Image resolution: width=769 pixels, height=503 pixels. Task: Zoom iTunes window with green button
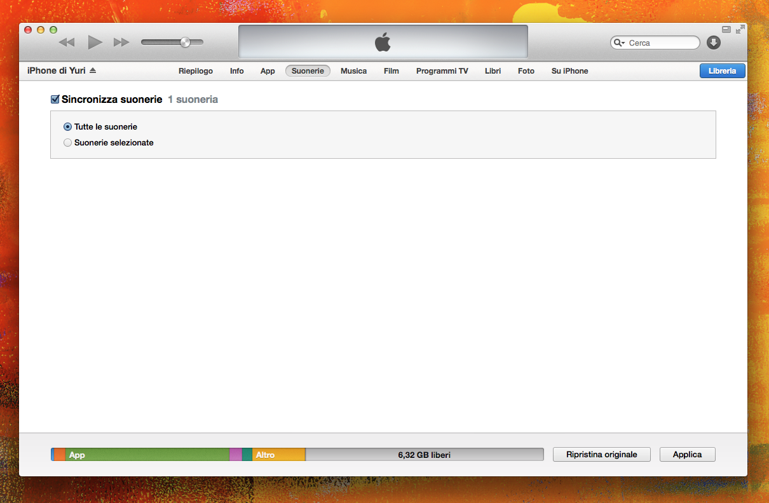(53, 29)
